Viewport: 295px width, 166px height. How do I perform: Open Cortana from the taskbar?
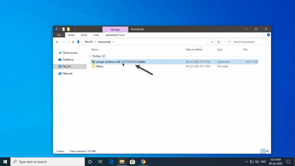click(90, 162)
